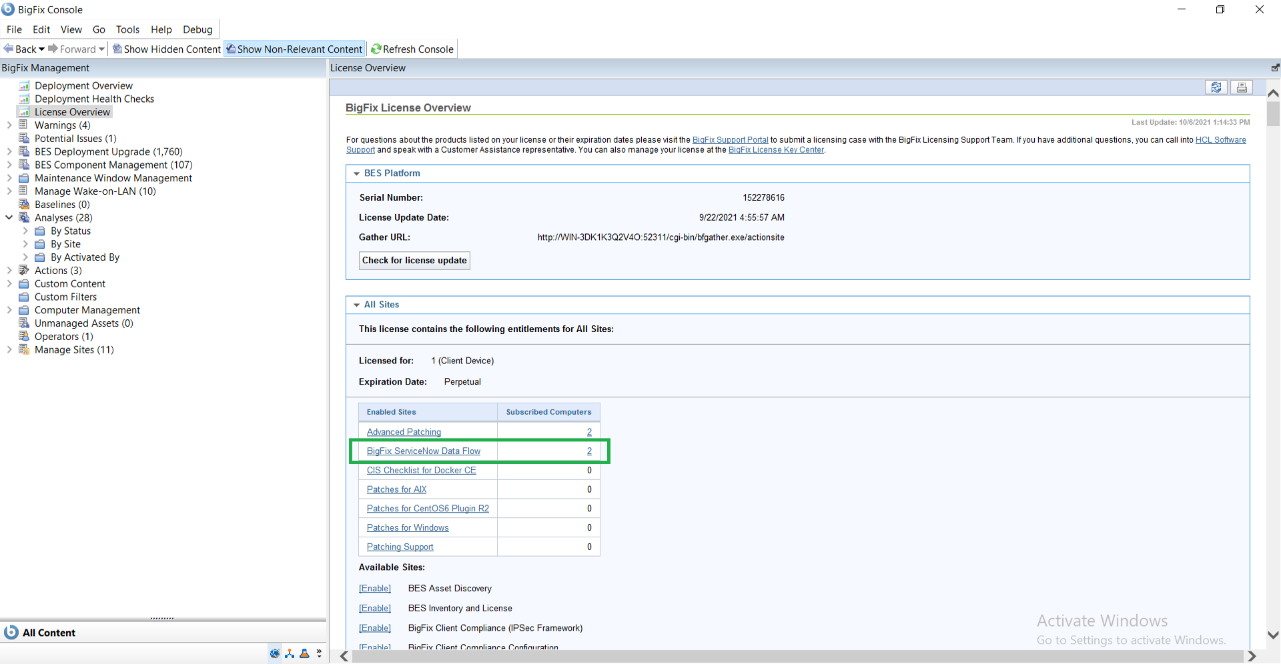The image size is (1281, 664).
Task: Open the Tools menu
Action: click(x=127, y=29)
